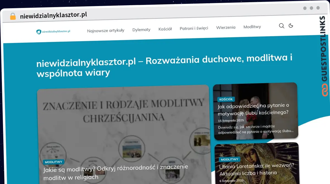Click the date 15 listopada 2025
Viewport: 330px width, 184px height.
pyautogui.click(x=231, y=121)
